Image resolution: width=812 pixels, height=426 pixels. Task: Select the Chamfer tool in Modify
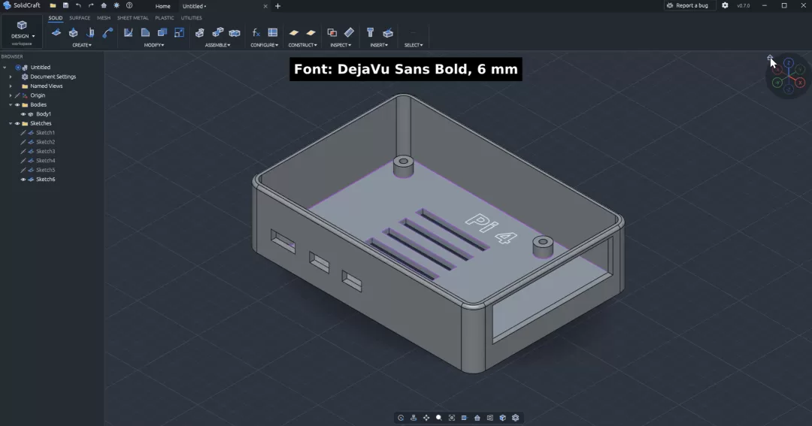click(x=145, y=32)
